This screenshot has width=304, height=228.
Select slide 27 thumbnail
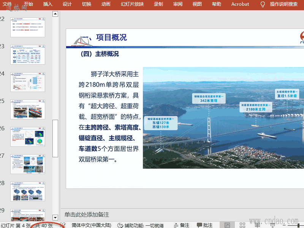point(28,164)
